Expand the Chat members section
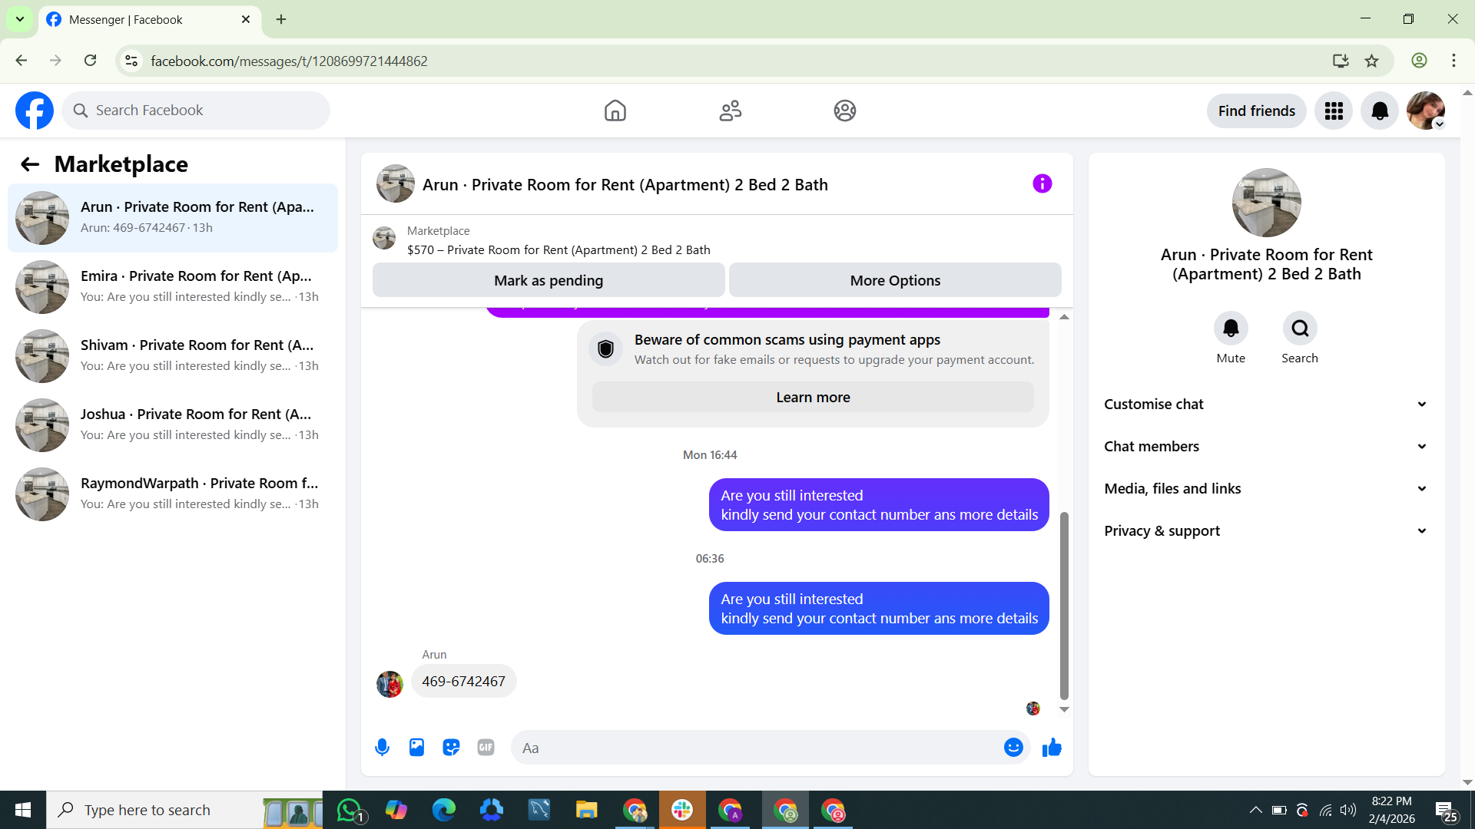 click(x=1266, y=447)
